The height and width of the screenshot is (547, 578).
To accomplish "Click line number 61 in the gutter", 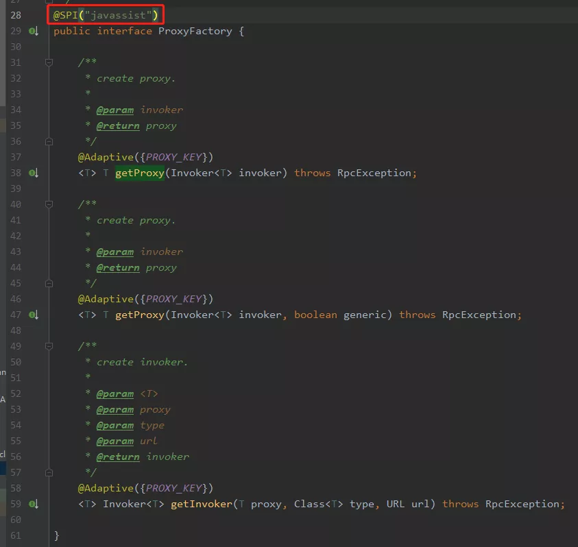I will tap(16, 535).
